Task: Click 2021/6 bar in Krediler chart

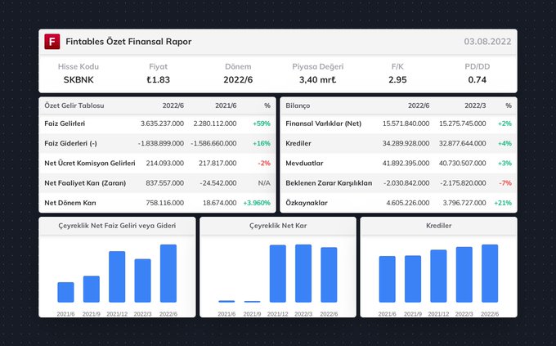Action: [388, 279]
